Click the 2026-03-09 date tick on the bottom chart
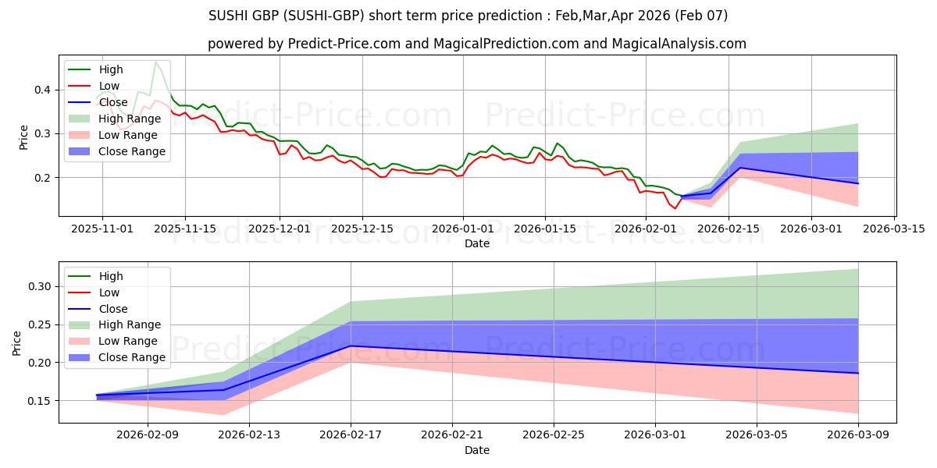 pos(858,435)
